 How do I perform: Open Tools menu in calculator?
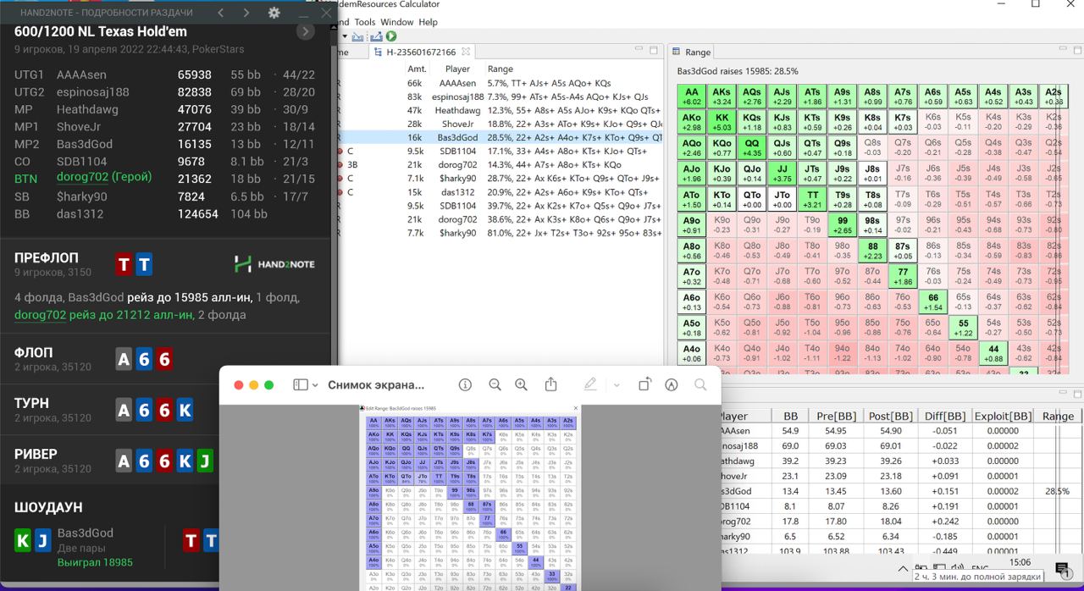tap(365, 22)
